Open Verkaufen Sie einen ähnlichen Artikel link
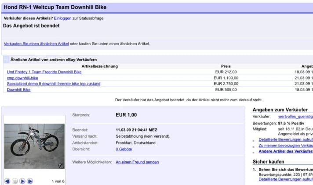 (x=36, y=43)
